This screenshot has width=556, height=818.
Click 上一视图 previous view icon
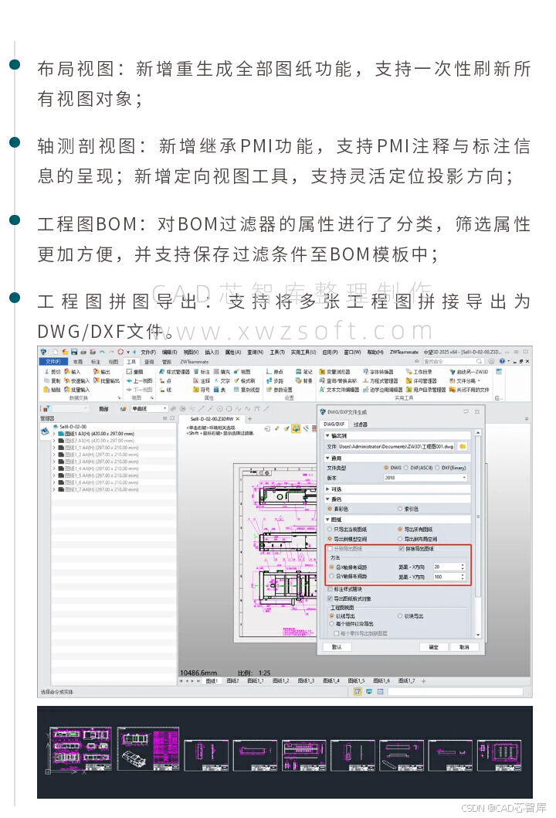tap(129, 381)
